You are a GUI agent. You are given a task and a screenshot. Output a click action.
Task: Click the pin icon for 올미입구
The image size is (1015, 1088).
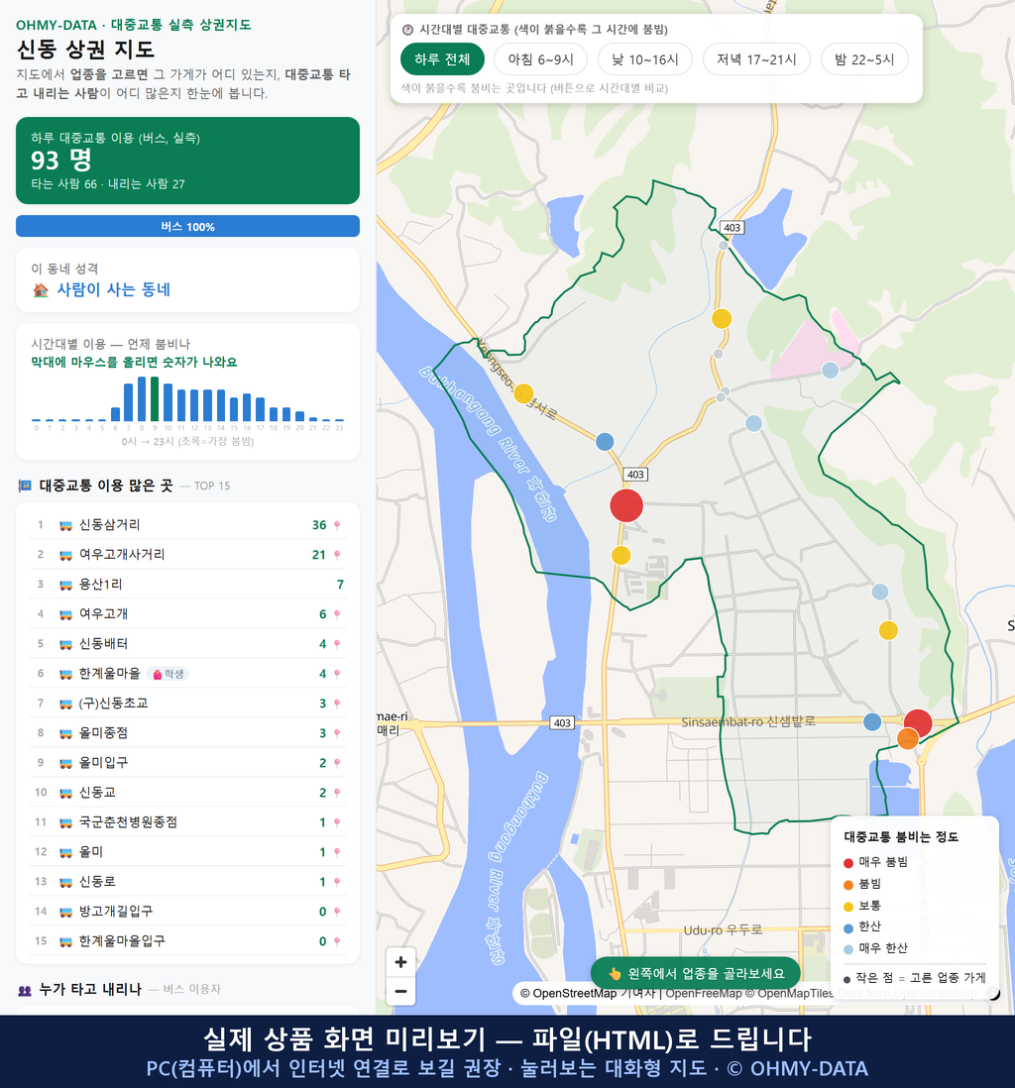[337, 763]
